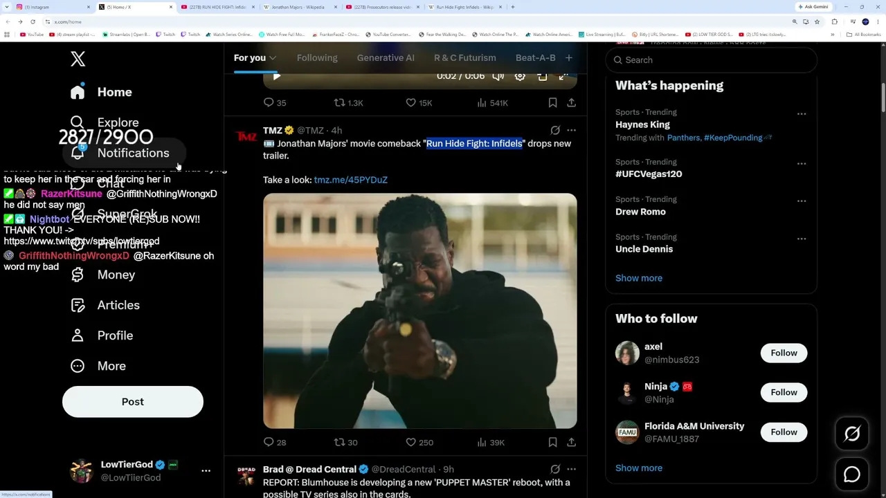Go to Home in the sidebar
This screenshot has height=498, width=886.
pyautogui.click(x=101, y=92)
